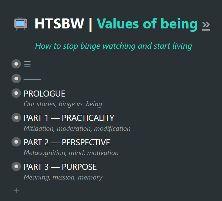The width and height of the screenshot is (222, 201).
Task: Select the PART 1 — PRACTICALITY item
Action: [69, 118]
